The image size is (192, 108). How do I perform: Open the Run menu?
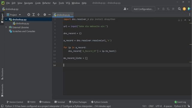point(55,3)
